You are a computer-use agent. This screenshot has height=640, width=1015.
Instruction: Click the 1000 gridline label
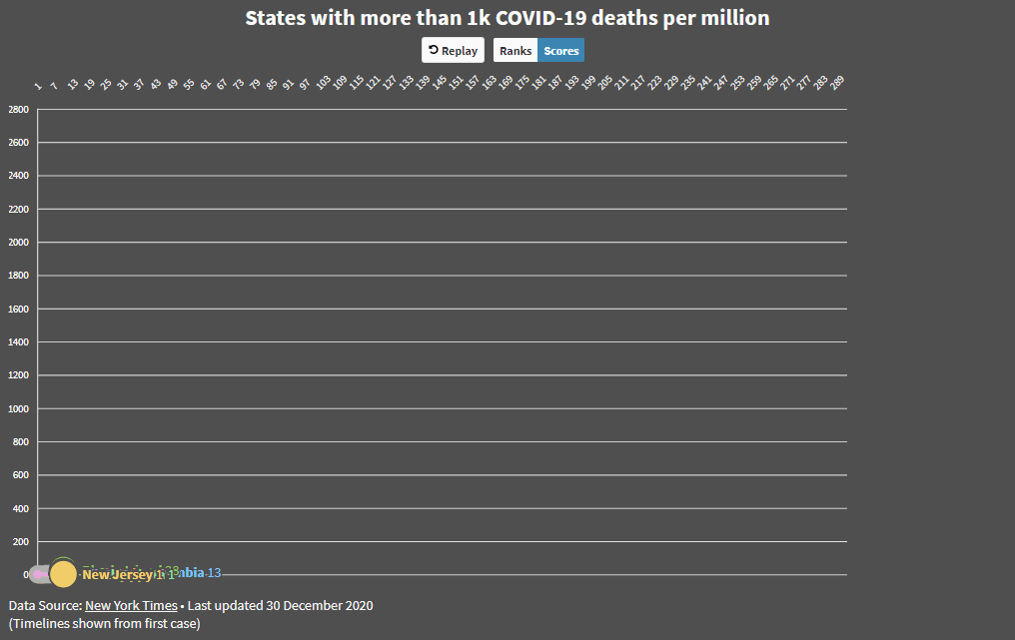18,409
